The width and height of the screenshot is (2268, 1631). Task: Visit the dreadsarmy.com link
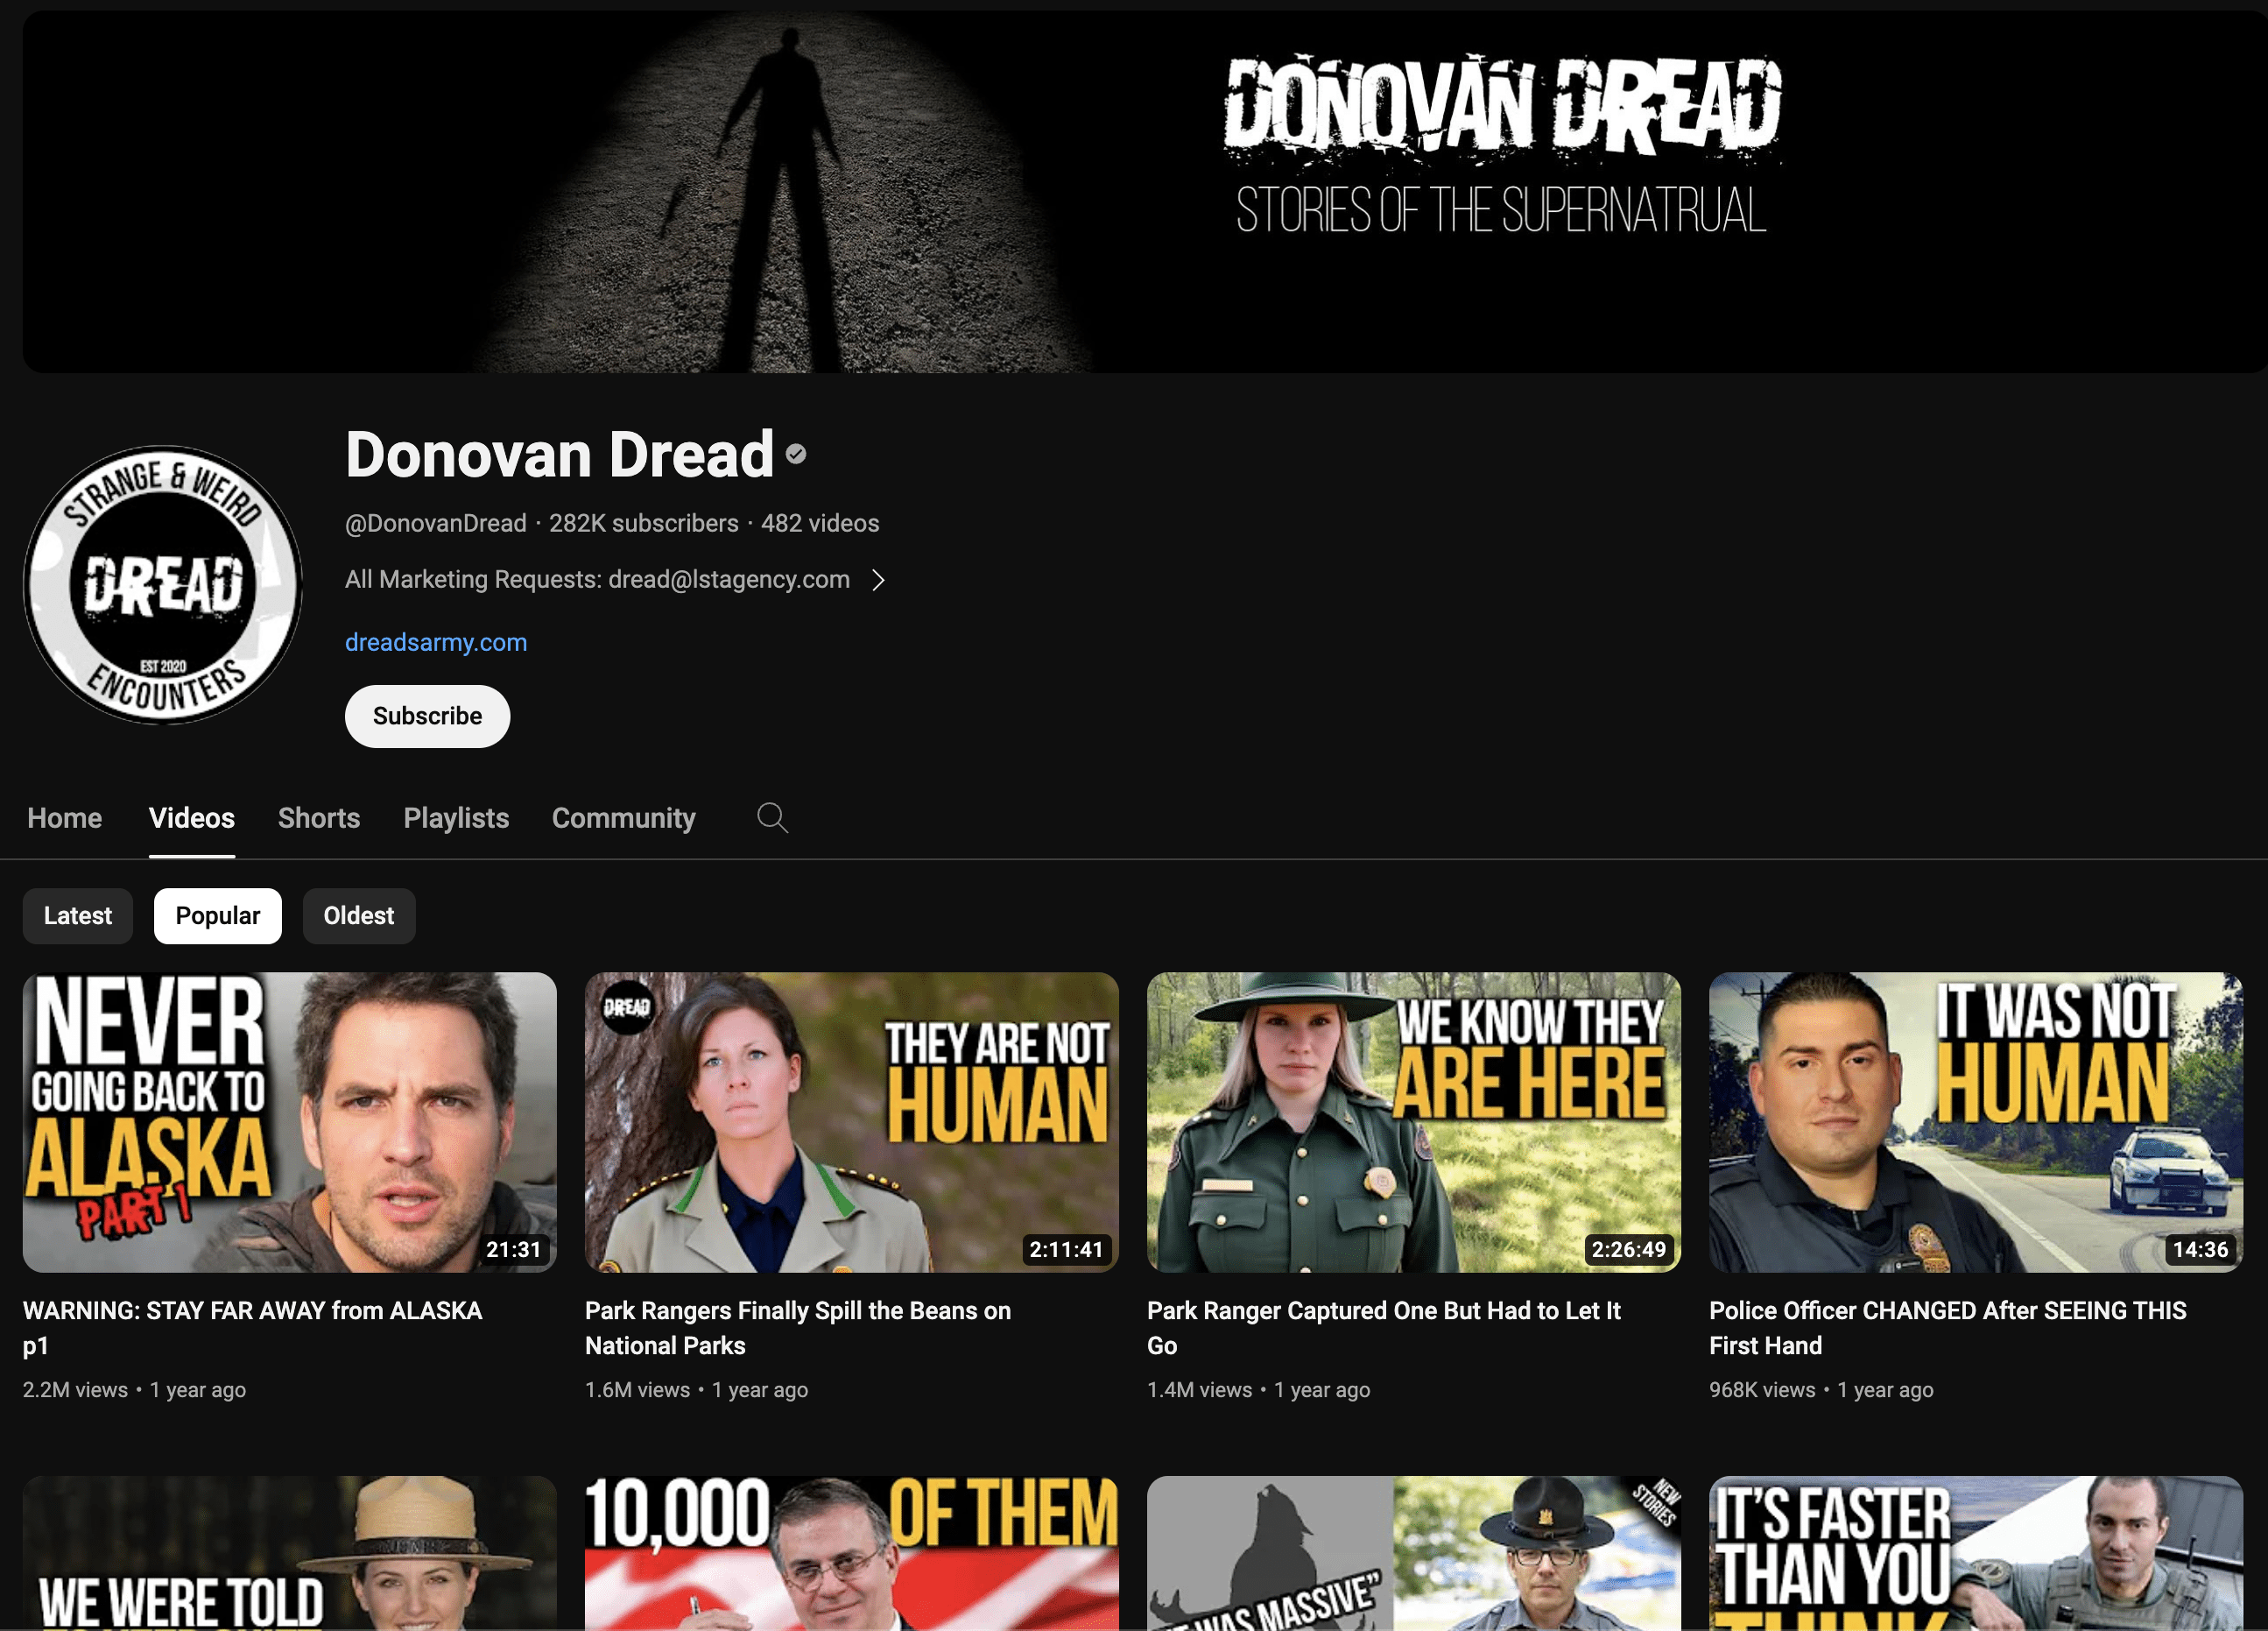coord(436,642)
